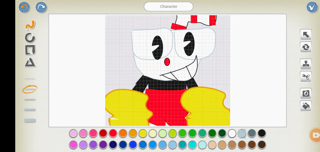This screenshot has width=320, height=152.
Task: Confirm the drawing with the checkmark button
Action: click(x=312, y=7)
